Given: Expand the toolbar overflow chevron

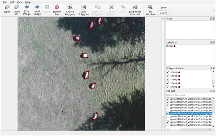Looking at the screenshot, I should [214, 10].
